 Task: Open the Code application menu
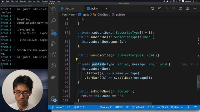(7, 1)
